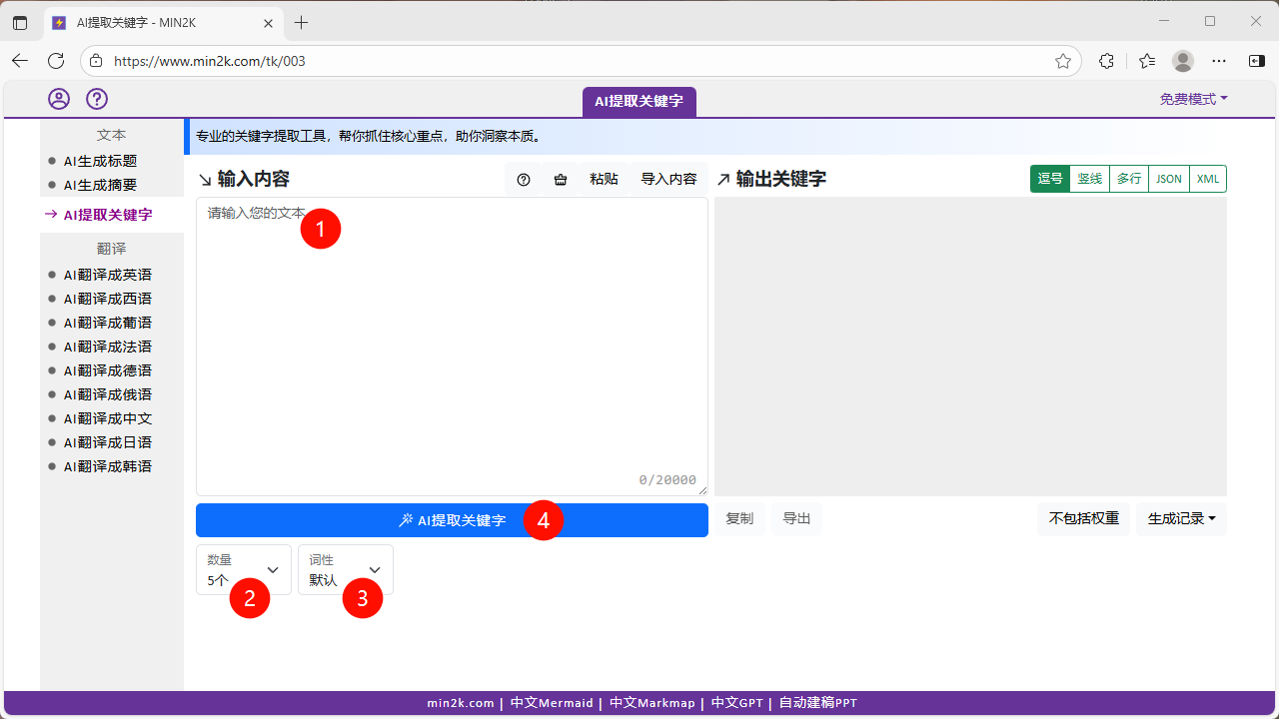This screenshot has width=1279, height=719.
Task: Click the clear-input brush icon next to 粘贴
Action: [560, 180]
